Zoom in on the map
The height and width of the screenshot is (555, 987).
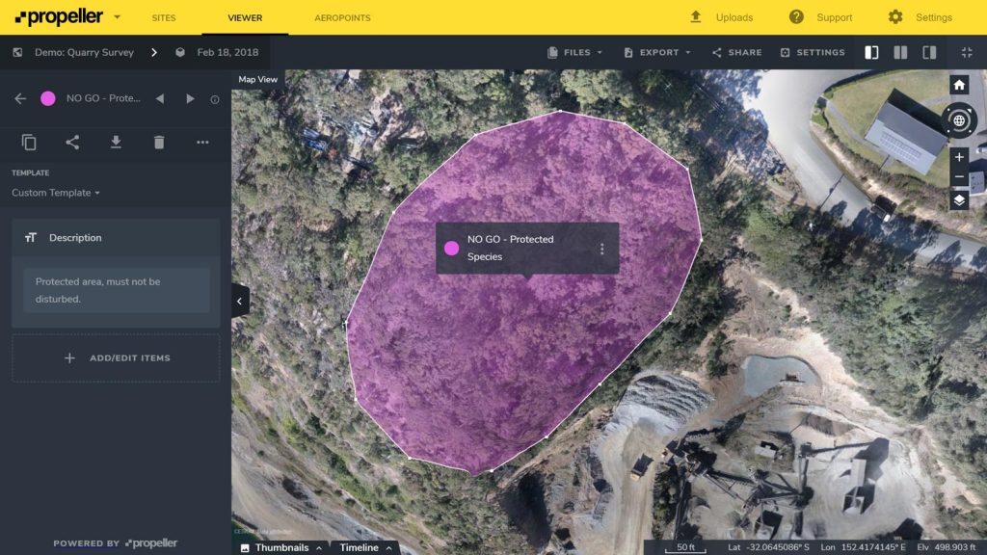tap(958, 157)
